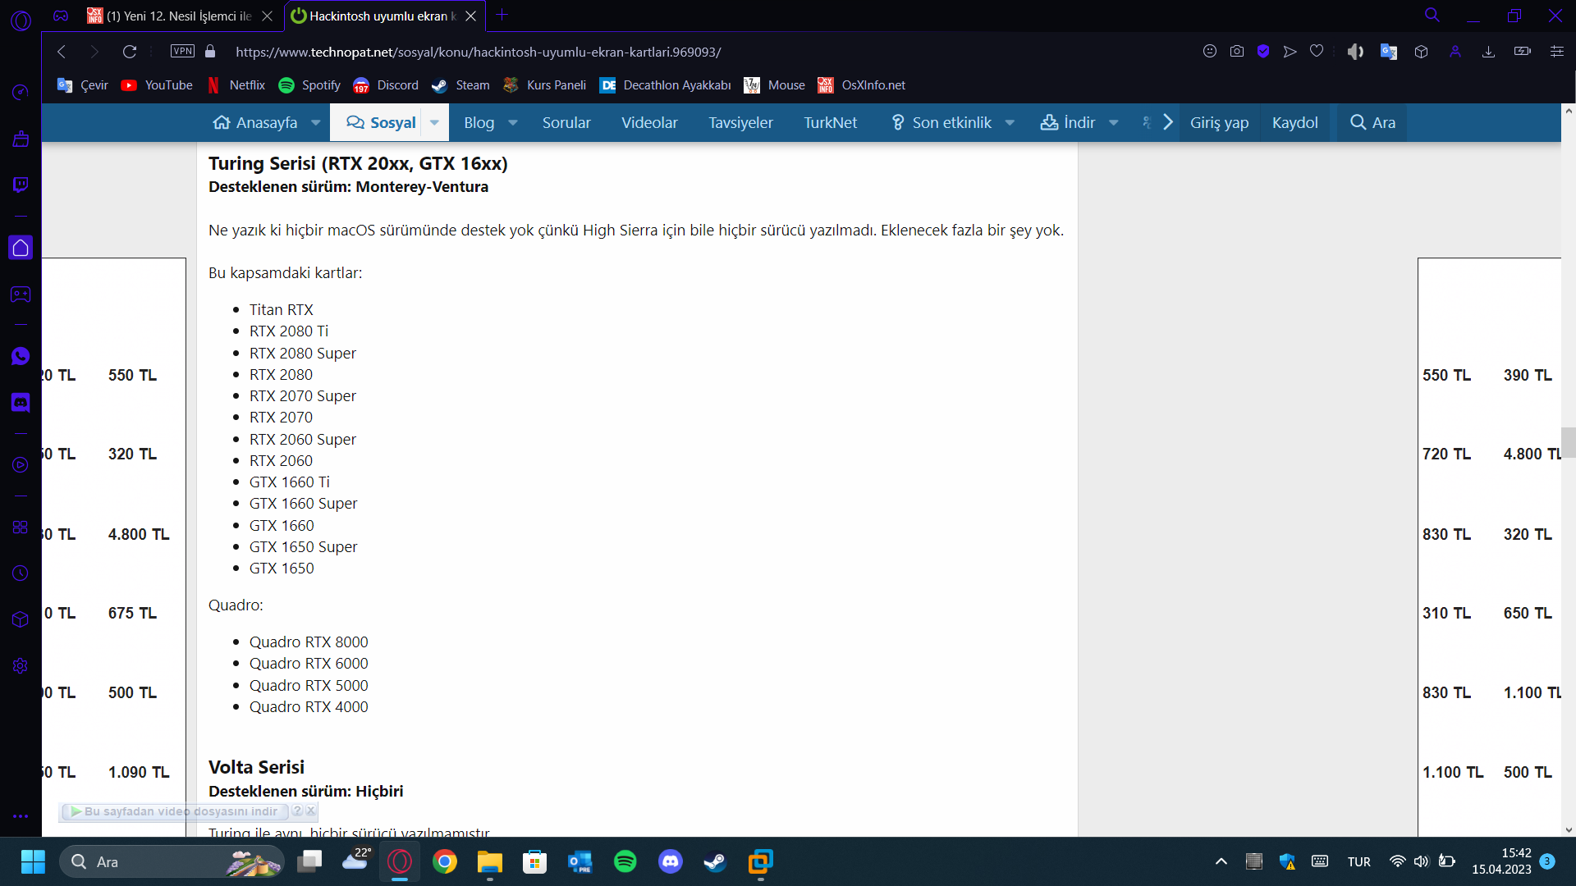Search tabs with top magnifier icon
This screenshot has height=886, width=1576.
(1432, 16)
